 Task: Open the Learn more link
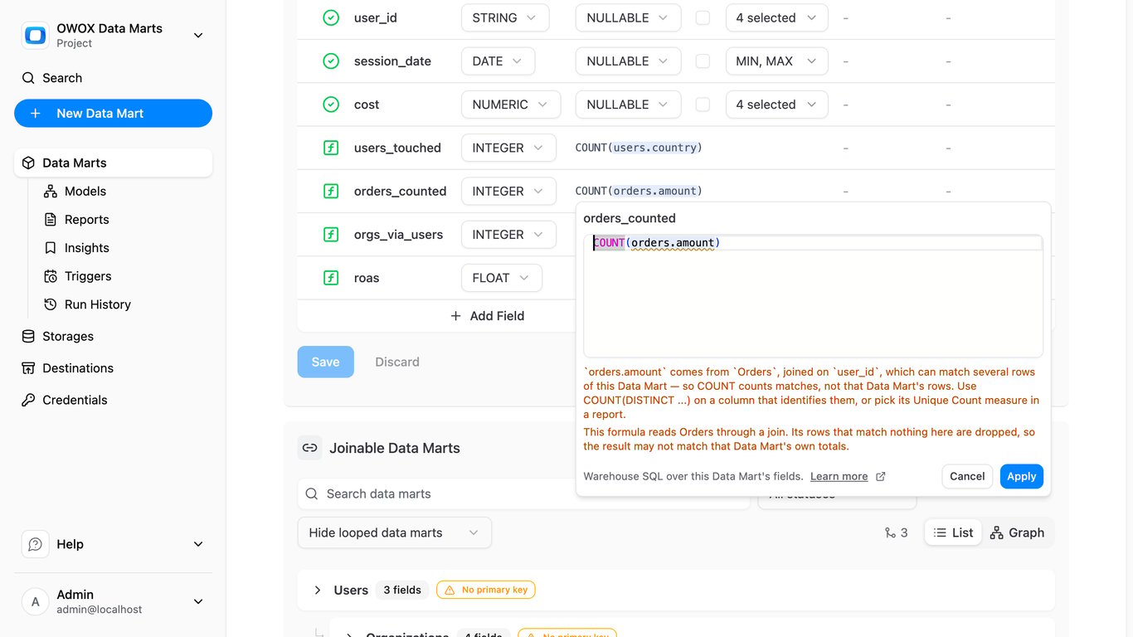[839, 476]
